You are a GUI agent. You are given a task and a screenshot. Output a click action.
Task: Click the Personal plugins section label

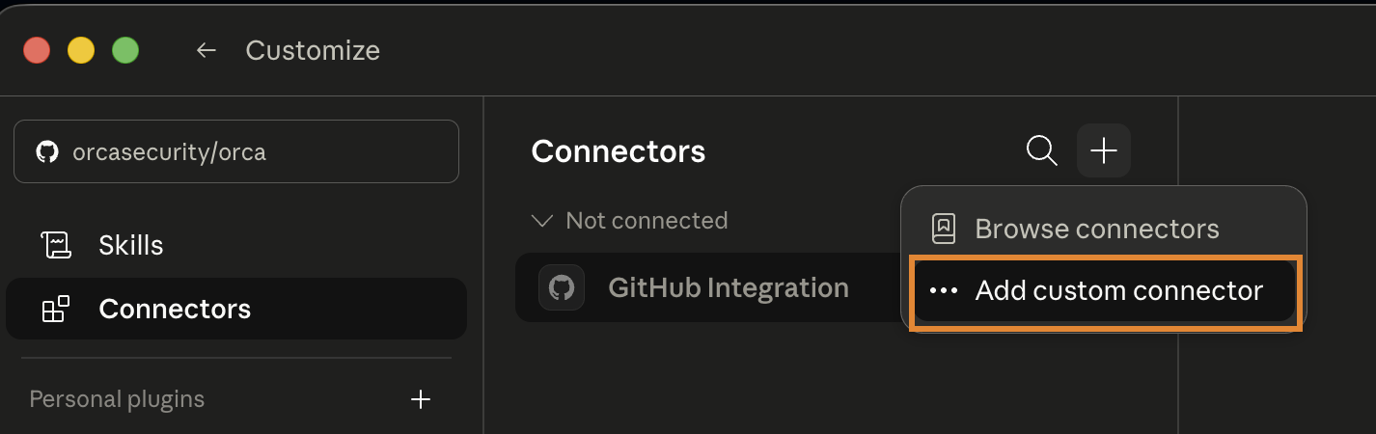(x=117, y=399)
